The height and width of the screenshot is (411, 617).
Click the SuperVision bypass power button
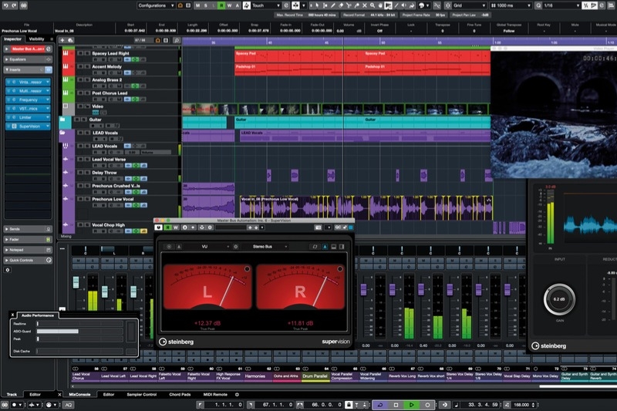(159, 227)
